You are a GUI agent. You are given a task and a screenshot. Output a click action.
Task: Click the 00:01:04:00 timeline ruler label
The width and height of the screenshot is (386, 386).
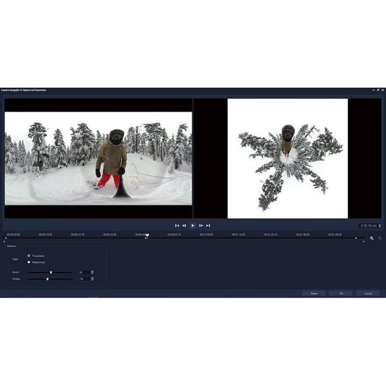point(206,235)
